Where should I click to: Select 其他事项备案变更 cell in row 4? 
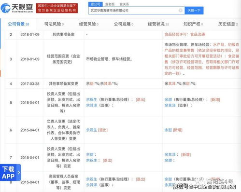point(63,84)
